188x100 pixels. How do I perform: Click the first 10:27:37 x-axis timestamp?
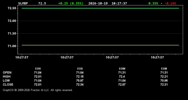pyautogui.click(x=22, y=57)
